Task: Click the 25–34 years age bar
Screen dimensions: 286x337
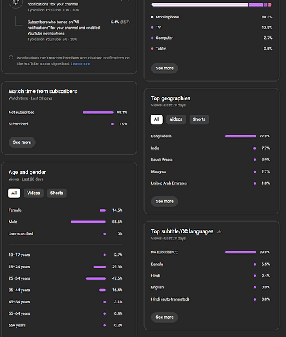Action: [96, 278]
